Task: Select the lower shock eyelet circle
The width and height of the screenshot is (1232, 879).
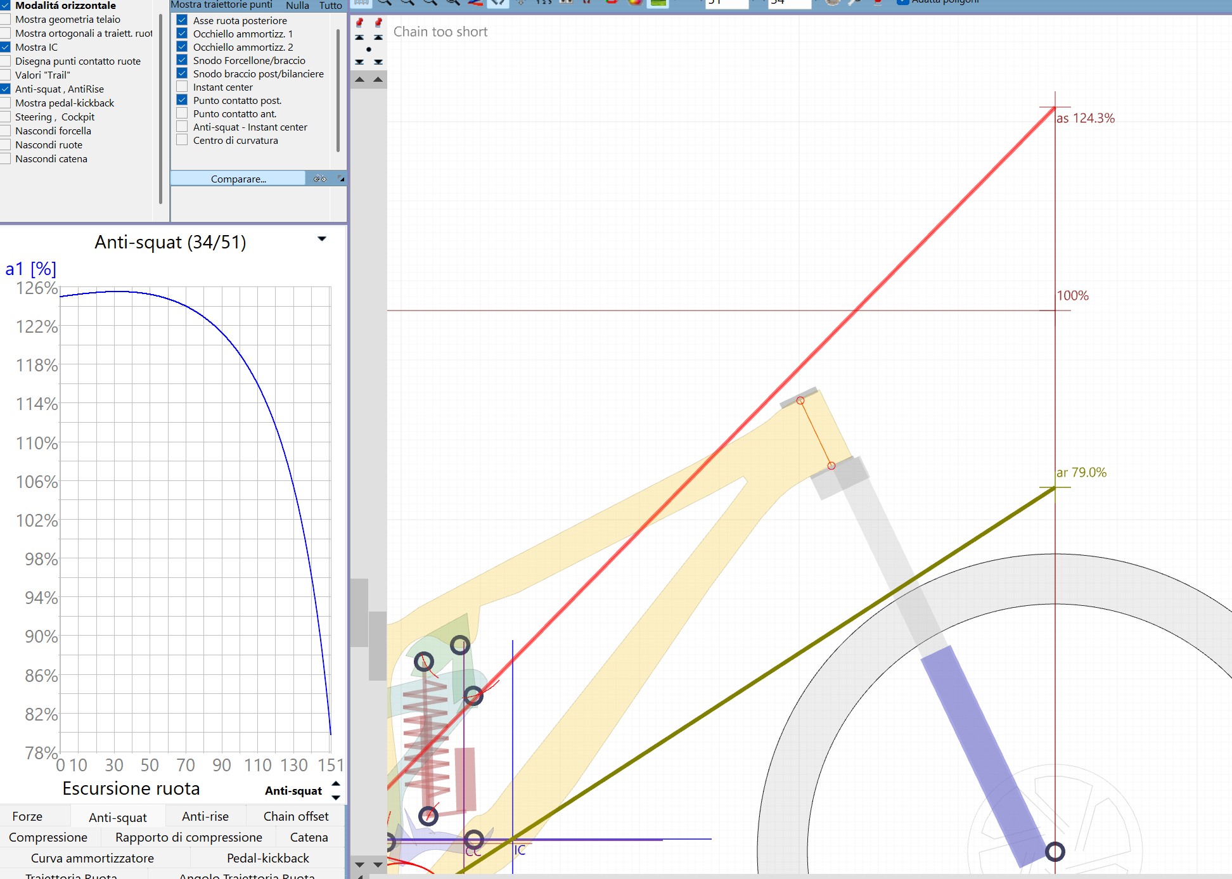Action: 428,816
